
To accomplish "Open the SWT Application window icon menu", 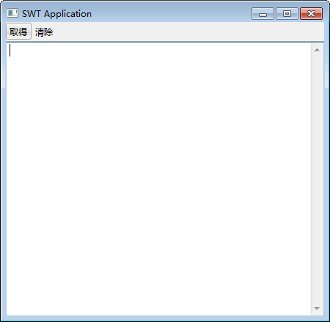I will 12,13.
